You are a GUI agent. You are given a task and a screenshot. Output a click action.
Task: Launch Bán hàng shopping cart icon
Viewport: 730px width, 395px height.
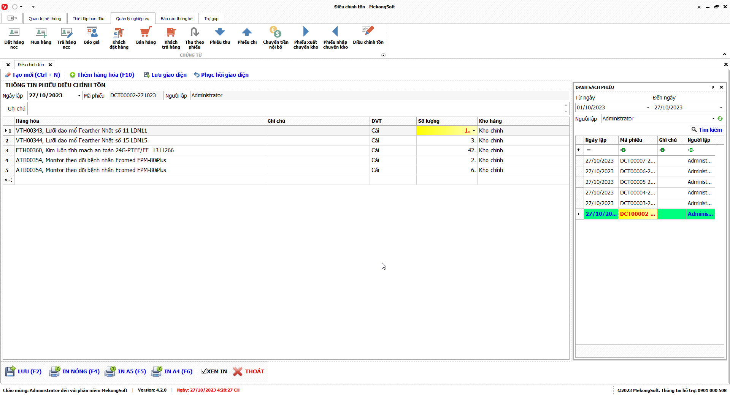[x=146, y=36]
